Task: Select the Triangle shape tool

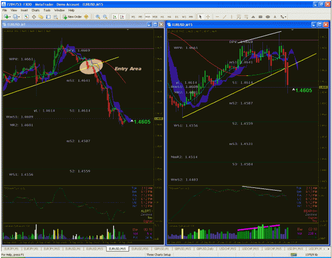Action: click(253, 16)
